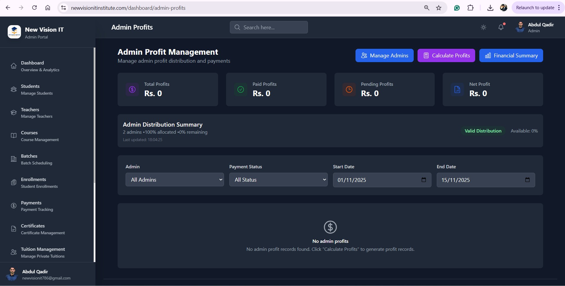Expand the All Status dropdown
The height and width of the screenshot is (286, 565).
[278, 180]
